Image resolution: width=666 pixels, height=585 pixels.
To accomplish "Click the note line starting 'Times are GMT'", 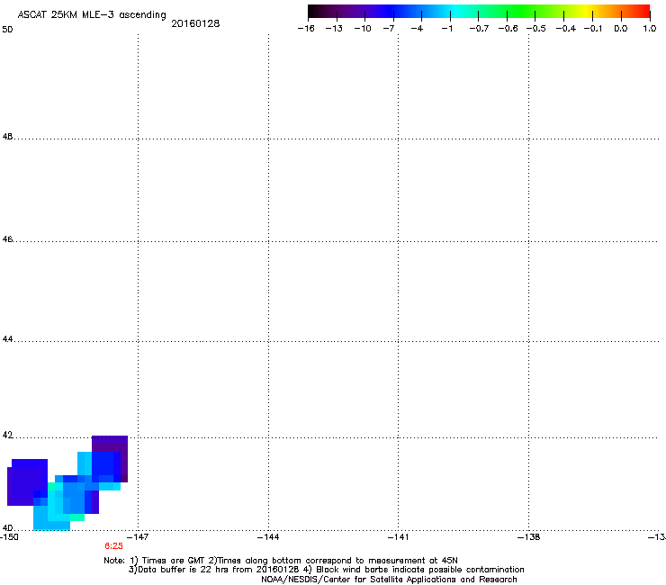I will click(x=281, y=561).
